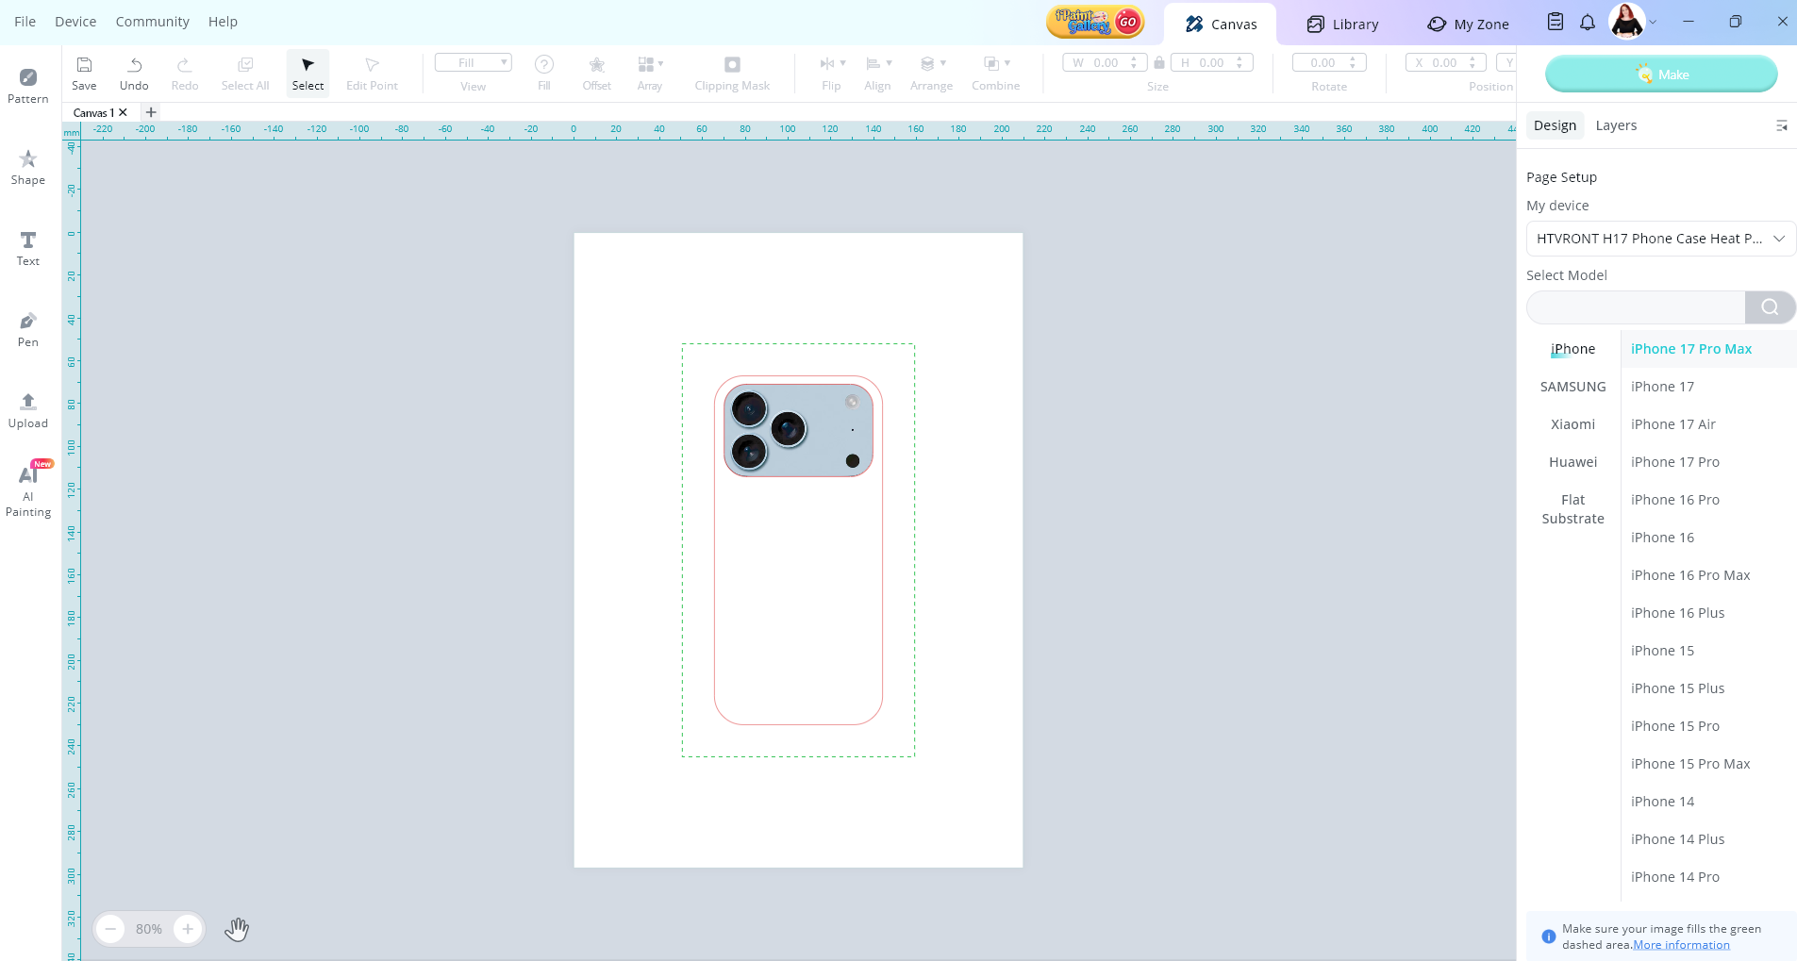This screenshot has height=961, width=1797.
Task: Choose the Pen drawing tool
Action: coord(28,329)
